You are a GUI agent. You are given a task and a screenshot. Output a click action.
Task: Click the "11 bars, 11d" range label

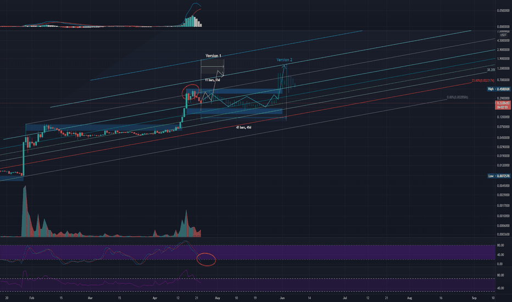point(212,80)
